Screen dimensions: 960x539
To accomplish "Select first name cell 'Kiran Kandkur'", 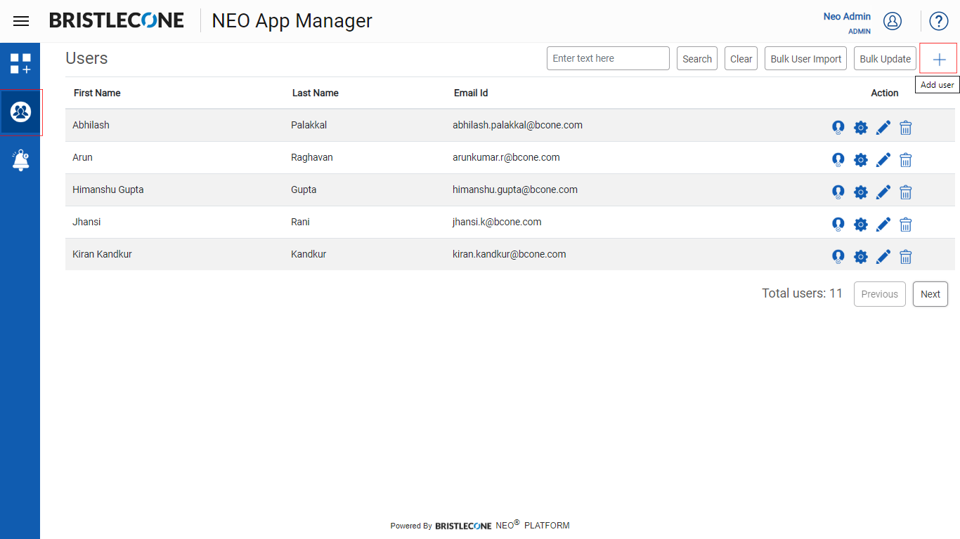I will (x=102, y=254).
